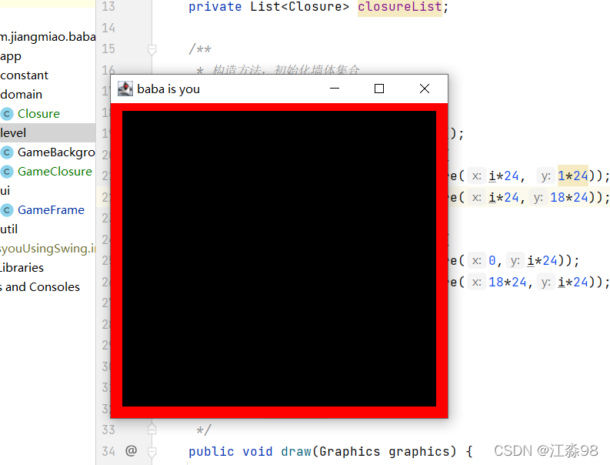
Task: Click List<Closure> type on line 13
Action: 299,7
